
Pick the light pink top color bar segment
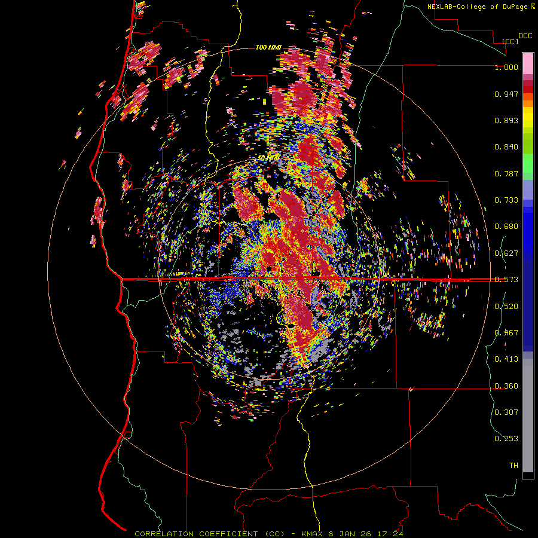point(528,63)
